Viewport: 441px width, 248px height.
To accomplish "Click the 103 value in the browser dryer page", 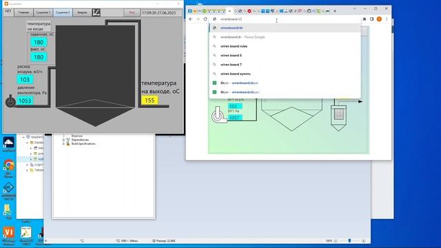I will [234, 106].
